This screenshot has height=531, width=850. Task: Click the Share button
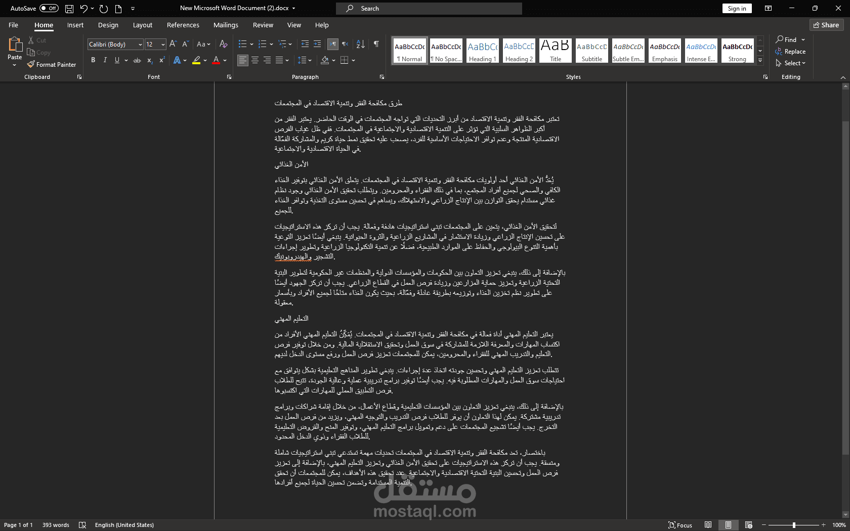[826, 25]
